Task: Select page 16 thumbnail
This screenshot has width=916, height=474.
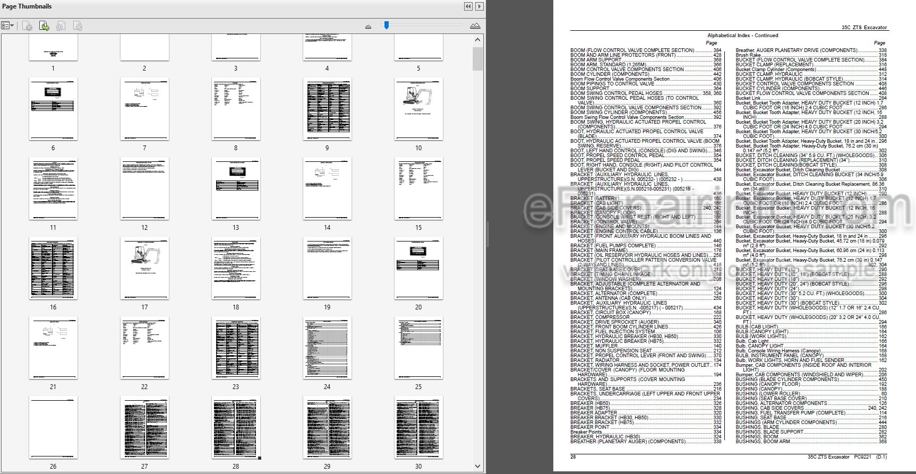Action: 53,268
